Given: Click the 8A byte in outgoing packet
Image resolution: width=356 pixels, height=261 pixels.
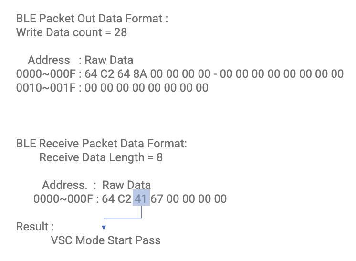Looking at the screenshot, I should point(140,74).
